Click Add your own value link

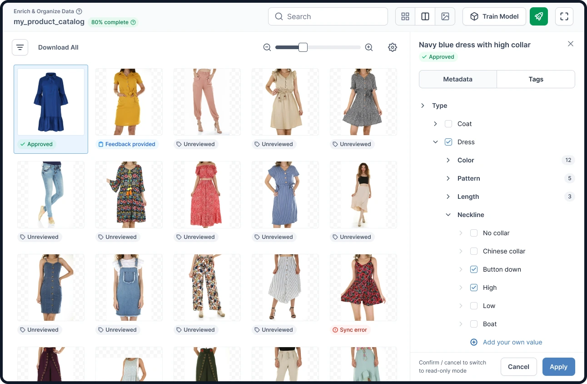click(512, 342)
